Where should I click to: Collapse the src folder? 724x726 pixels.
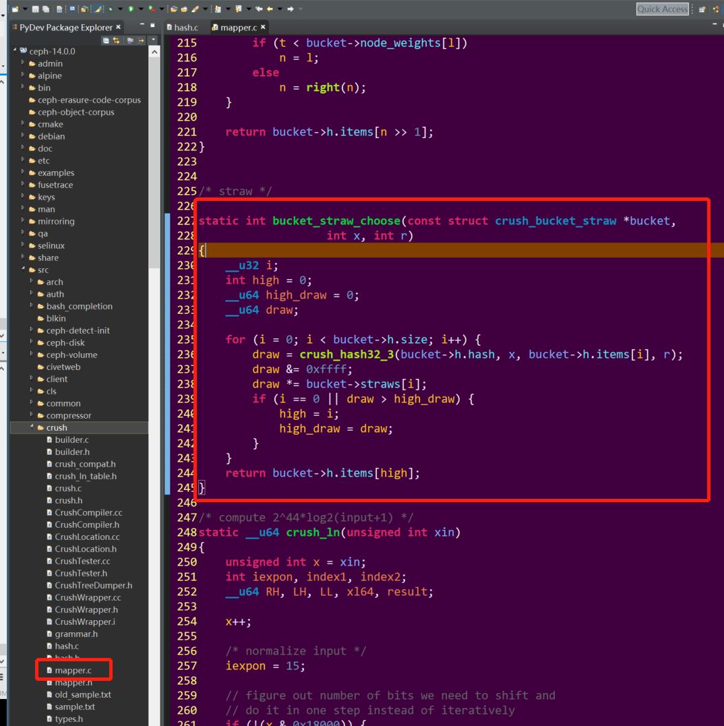23,268
